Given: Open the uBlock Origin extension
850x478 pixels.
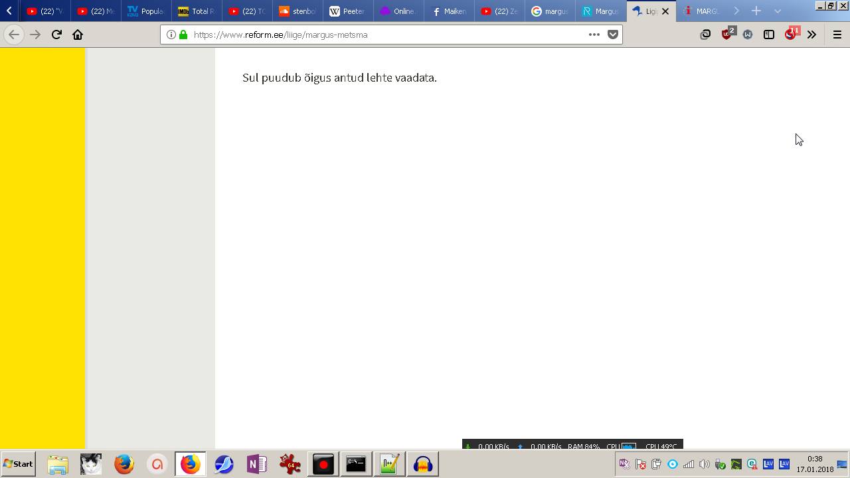Looking at the screenshot, I should point(728,34).
